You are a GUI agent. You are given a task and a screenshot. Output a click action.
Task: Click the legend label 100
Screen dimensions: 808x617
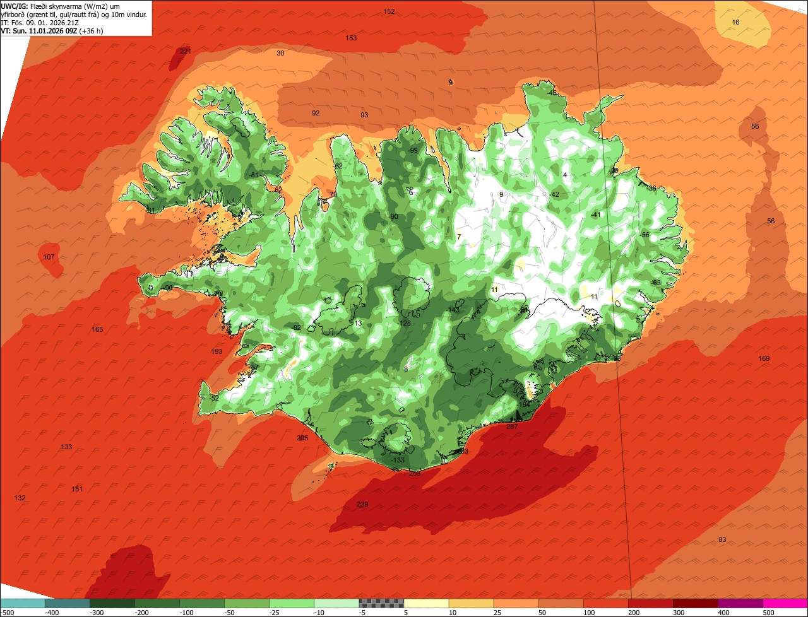[x=588, y=612]
